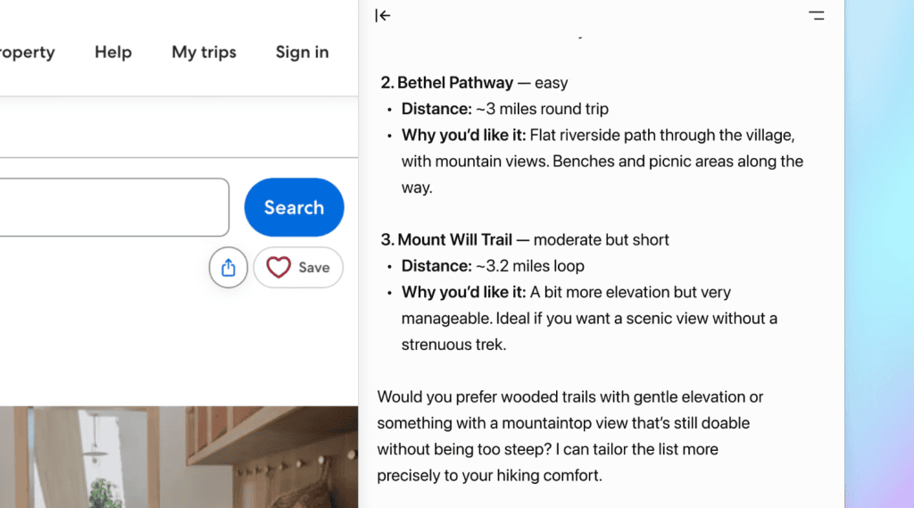Collapse the assistant side panel arrow

(x=383, y=15)
